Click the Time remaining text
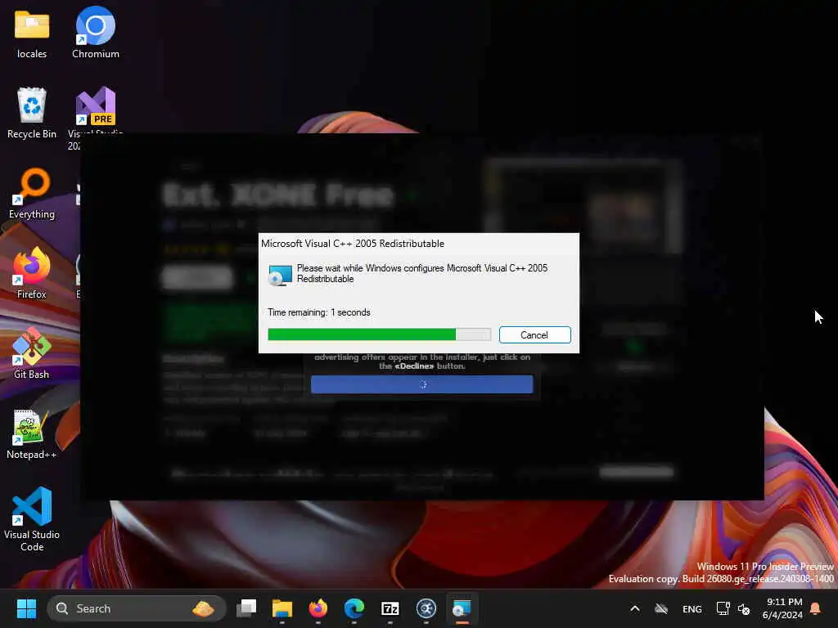The width and height of the screenshot is (838, 628). pos(319,312)
